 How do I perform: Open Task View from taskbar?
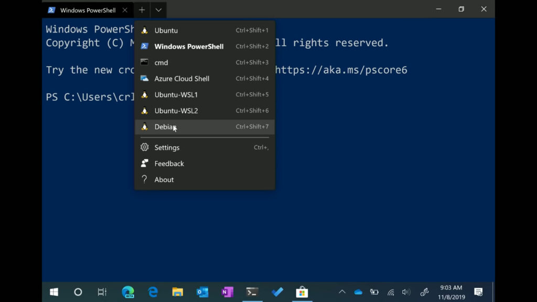point(102,292)
